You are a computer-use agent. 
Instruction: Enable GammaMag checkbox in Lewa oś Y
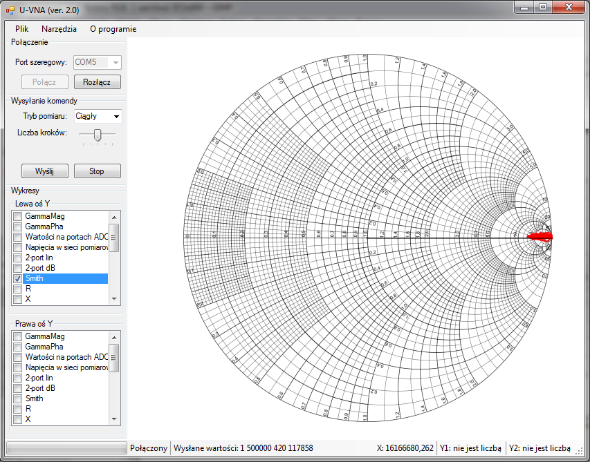pos(18,216)
